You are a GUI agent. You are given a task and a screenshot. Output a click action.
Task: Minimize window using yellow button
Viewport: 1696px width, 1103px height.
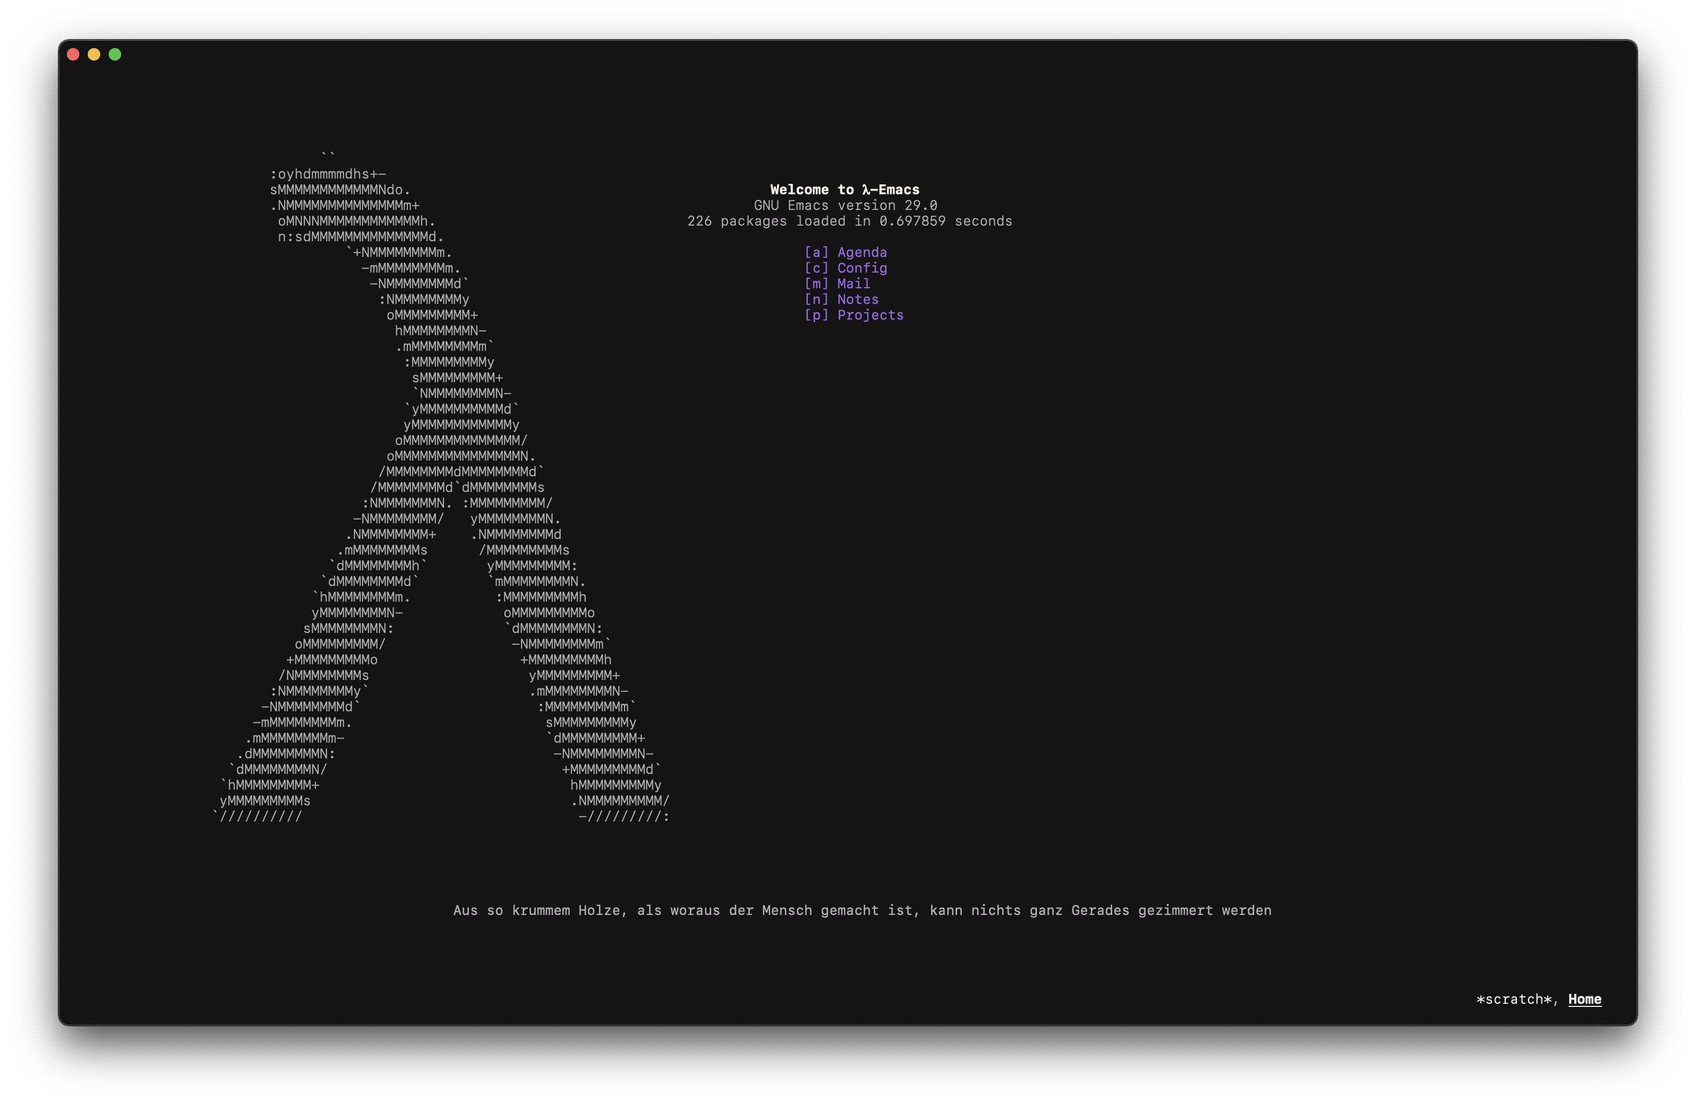tap(94, 54)
